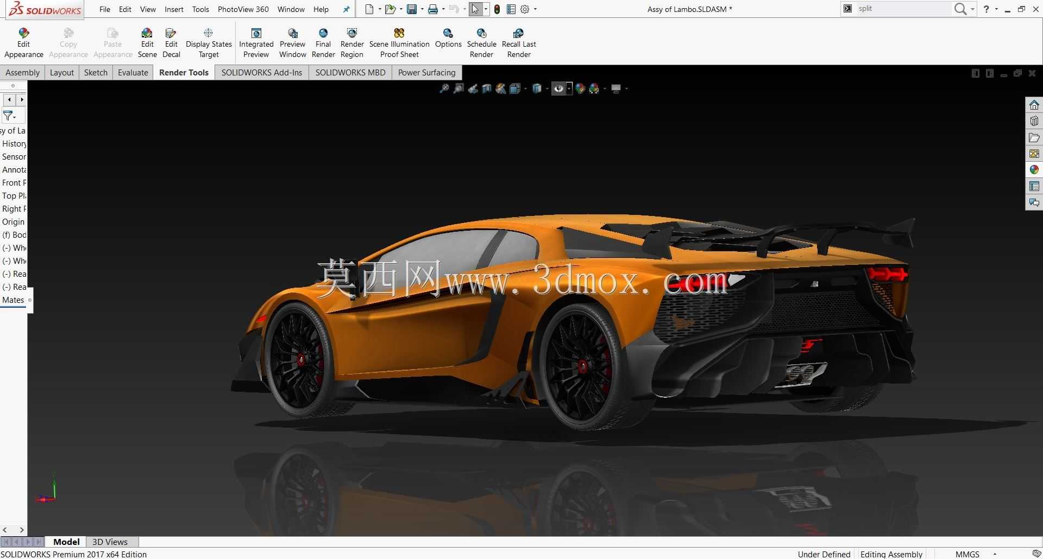
Task: Expand the Open file dropdown arrow
Action: point(401,9)
